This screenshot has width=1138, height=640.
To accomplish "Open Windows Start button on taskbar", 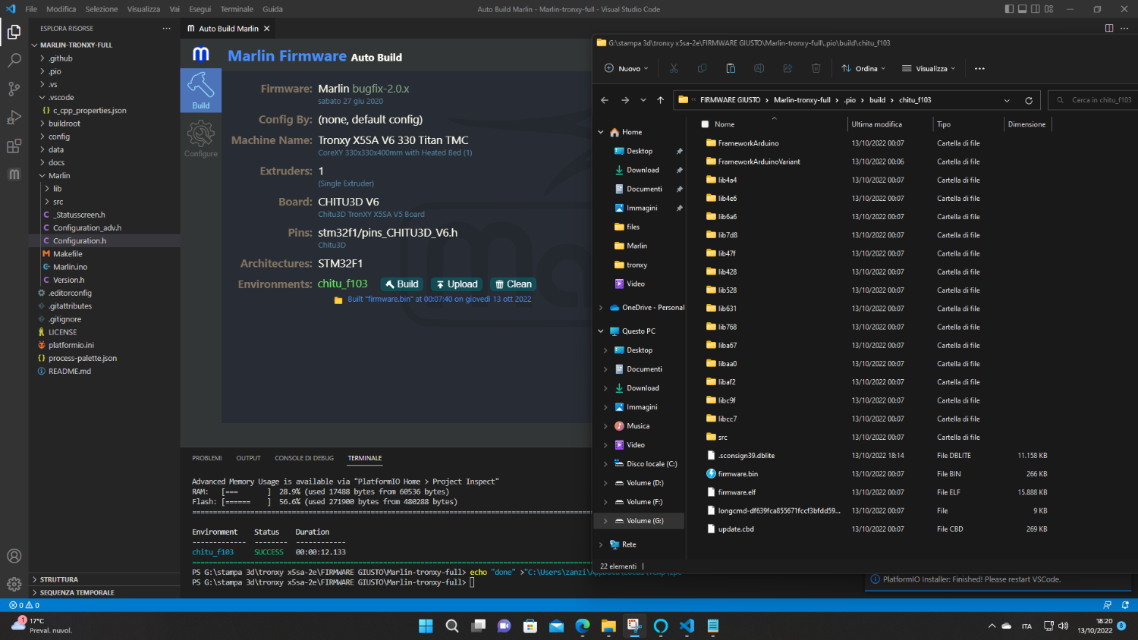I will [426, 626].
